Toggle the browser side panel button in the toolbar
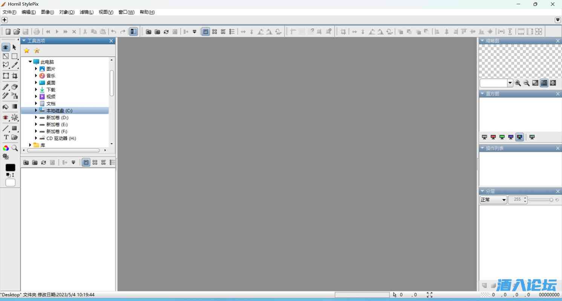 coord(133,32)
